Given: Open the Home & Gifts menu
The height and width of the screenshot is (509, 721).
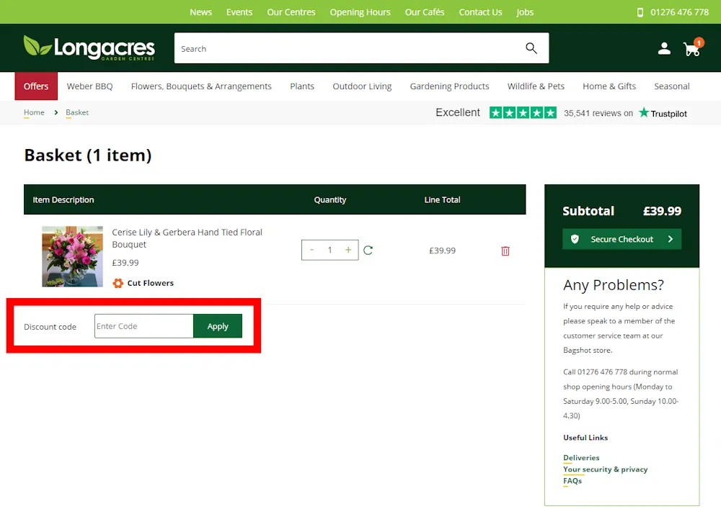Looking at the screenshot, I should tap(609, 86).
